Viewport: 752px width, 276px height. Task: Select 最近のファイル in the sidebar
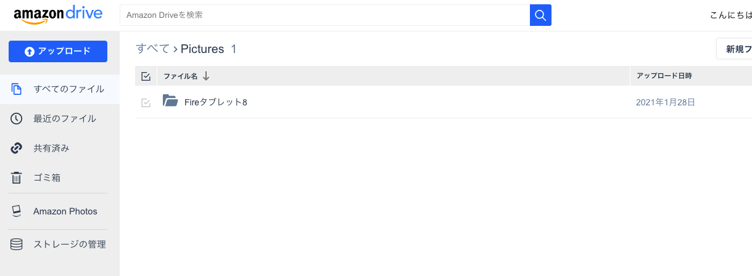coord(65,119)
